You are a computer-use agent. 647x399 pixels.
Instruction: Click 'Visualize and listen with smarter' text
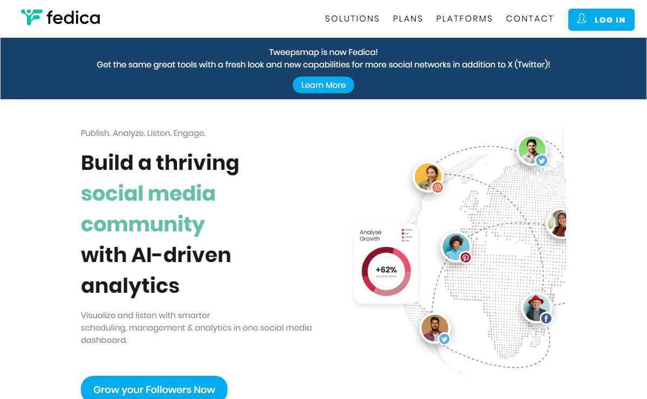(146, 315)
